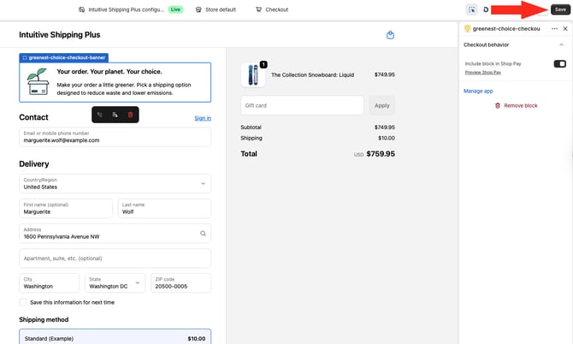Click the trash icon beside Remove block

tap(498, 105)
